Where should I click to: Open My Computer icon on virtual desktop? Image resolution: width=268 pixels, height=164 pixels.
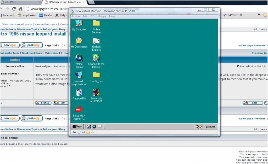(79, 25)
